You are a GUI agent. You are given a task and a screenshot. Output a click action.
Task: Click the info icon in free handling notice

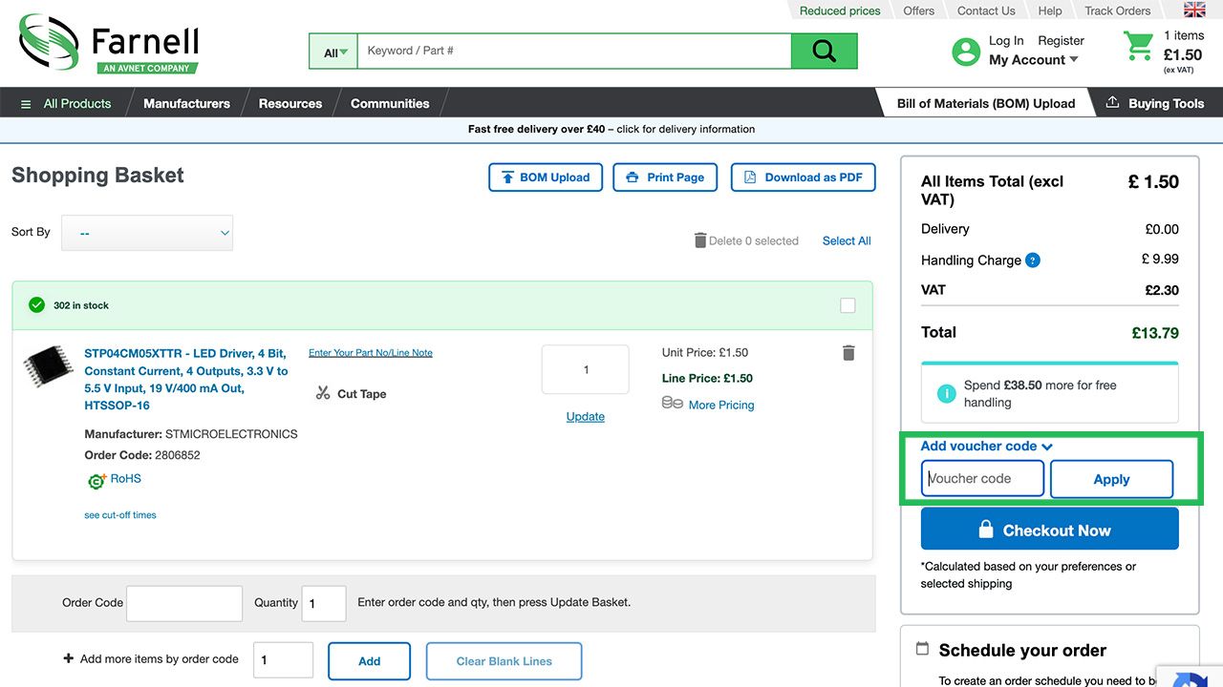tap(946, 393)
